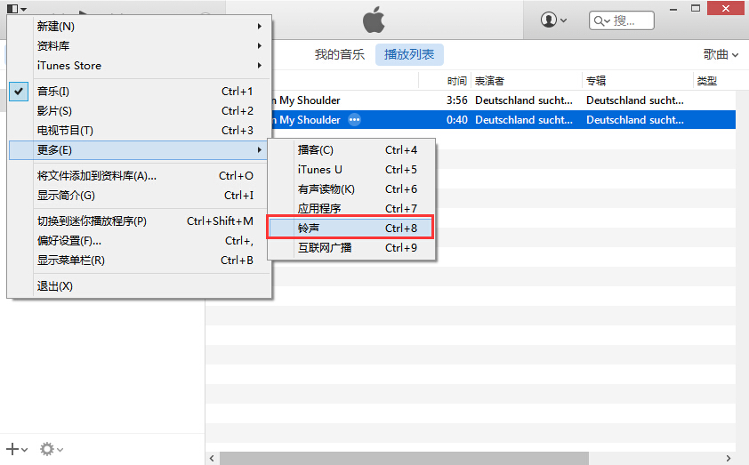The image size is (749, 465).
Task: Click the search magnifier icon
Action: [x=601, y=21]
